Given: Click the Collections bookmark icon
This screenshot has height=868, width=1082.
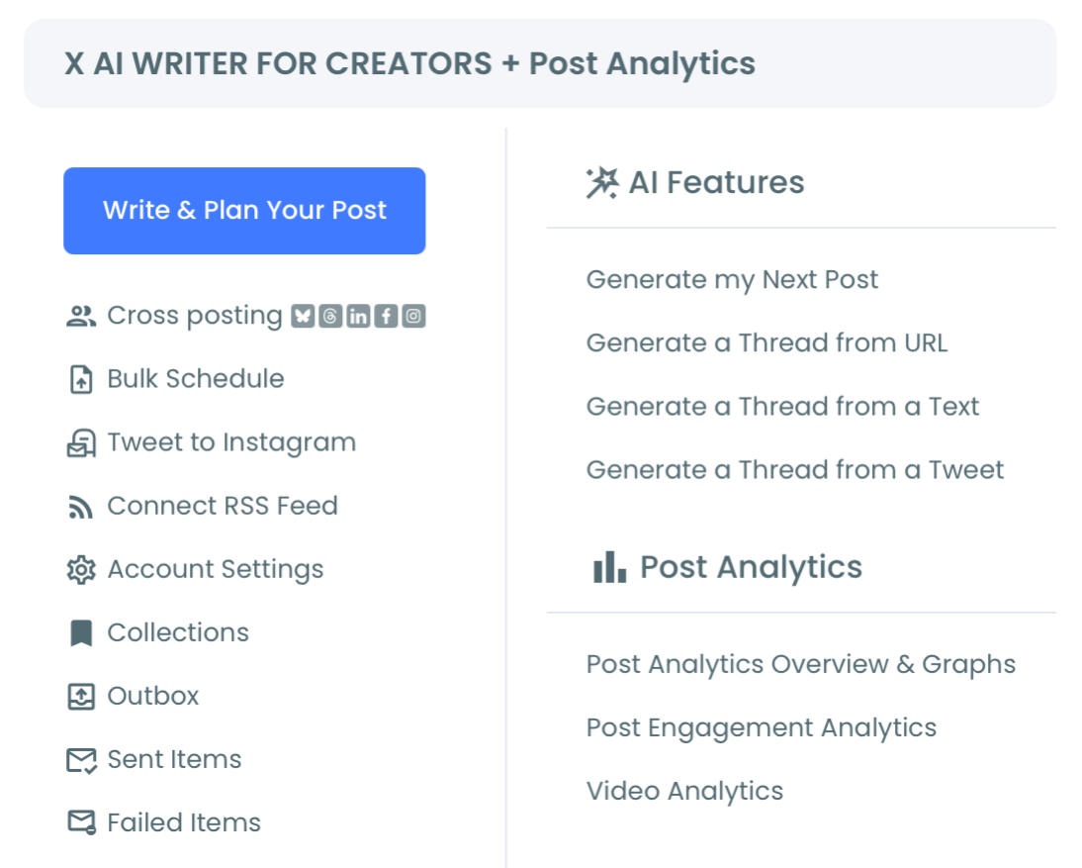Looking at the screenshot, I should tap(81, 632).
